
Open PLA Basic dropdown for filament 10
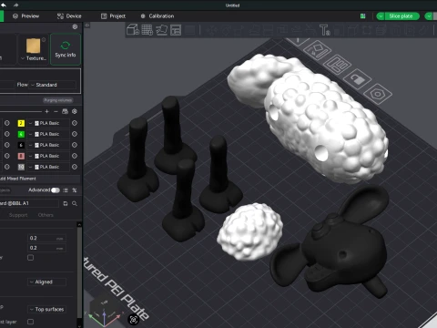[48, 167]
